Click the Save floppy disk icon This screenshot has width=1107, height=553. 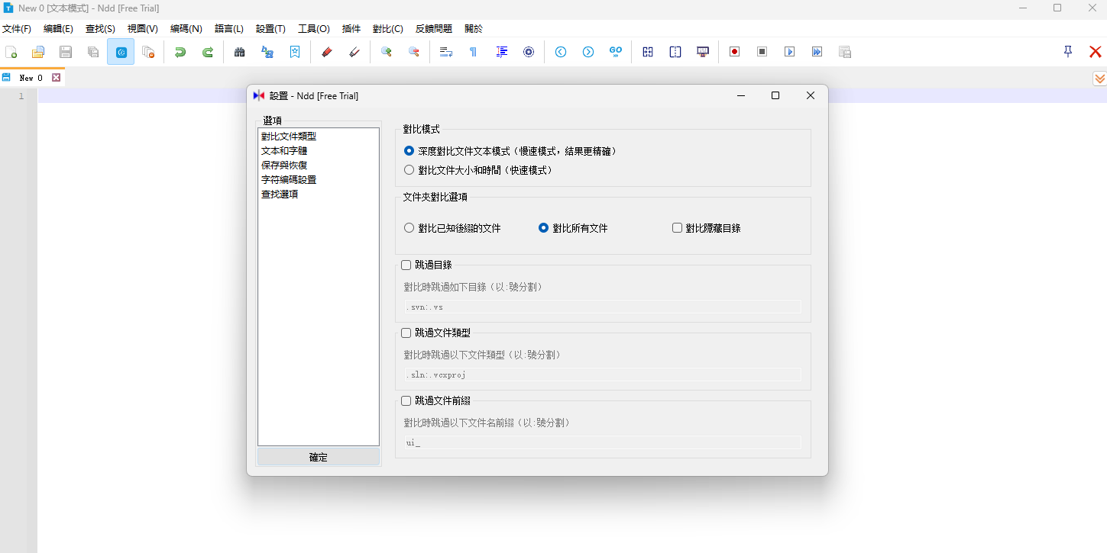[66, 52]
